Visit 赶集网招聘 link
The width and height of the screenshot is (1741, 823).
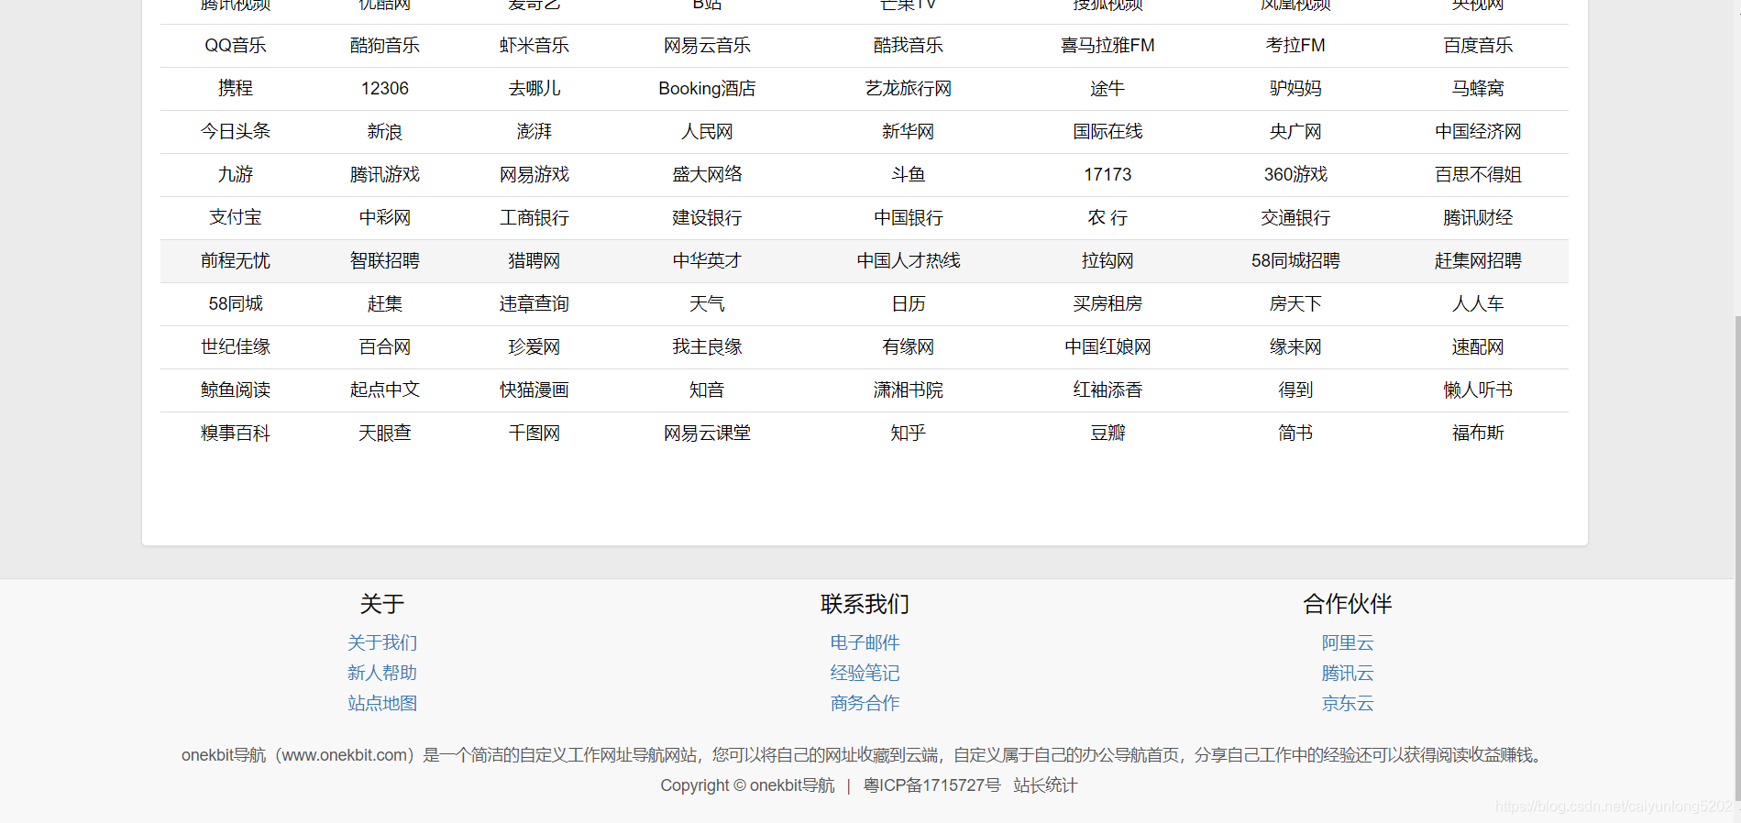point(1478,261)
